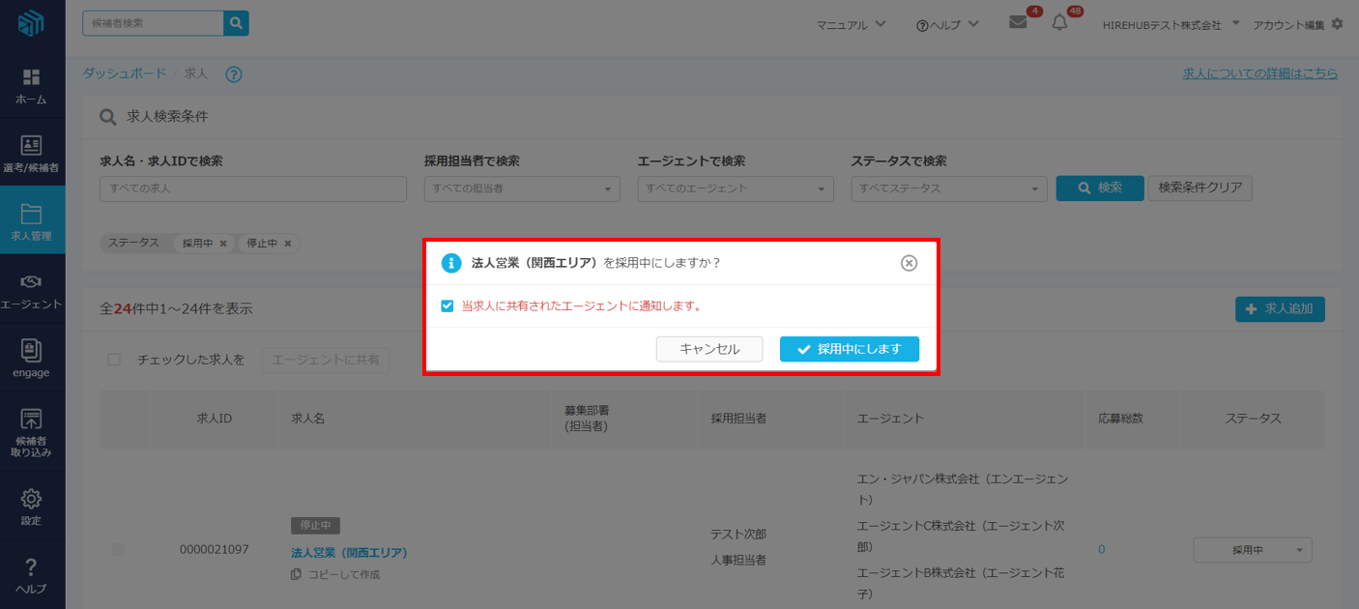Open 選考/候補者 in the sidebar

(x=32, y=153)
